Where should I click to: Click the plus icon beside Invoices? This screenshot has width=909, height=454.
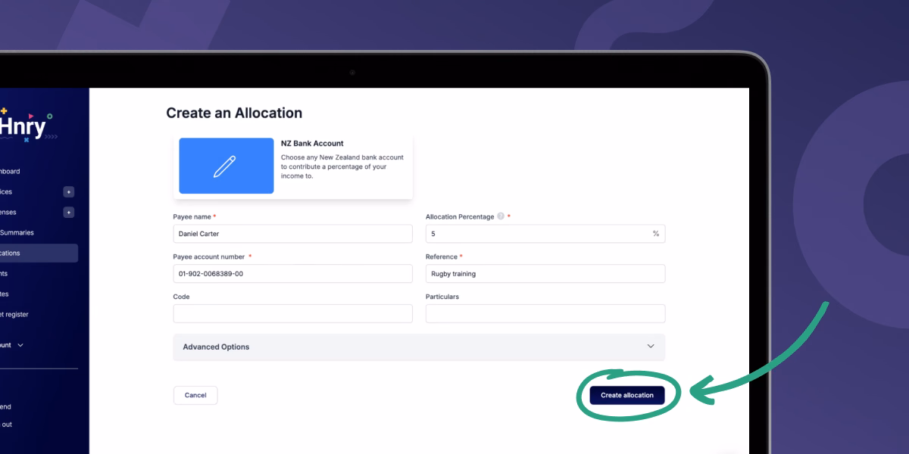tap(69, 192)
